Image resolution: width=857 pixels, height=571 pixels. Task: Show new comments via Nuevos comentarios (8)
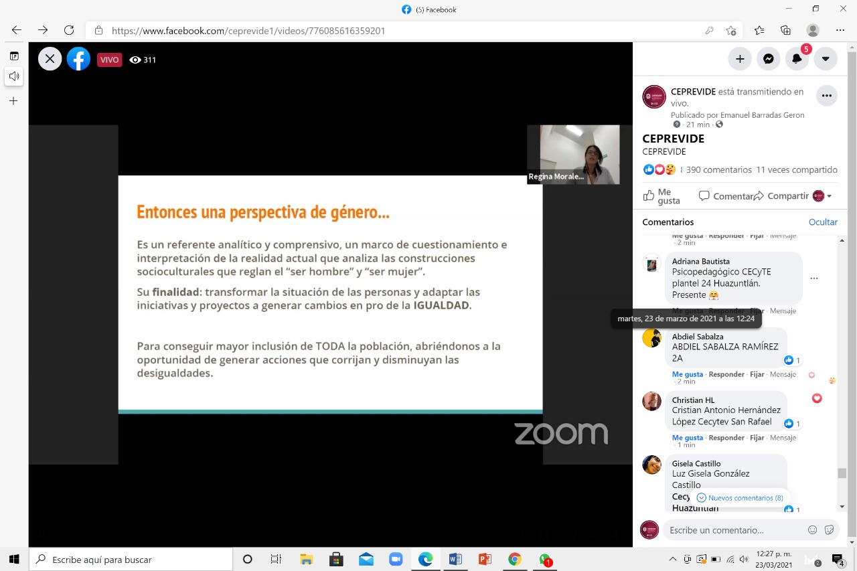pos(740,498)
